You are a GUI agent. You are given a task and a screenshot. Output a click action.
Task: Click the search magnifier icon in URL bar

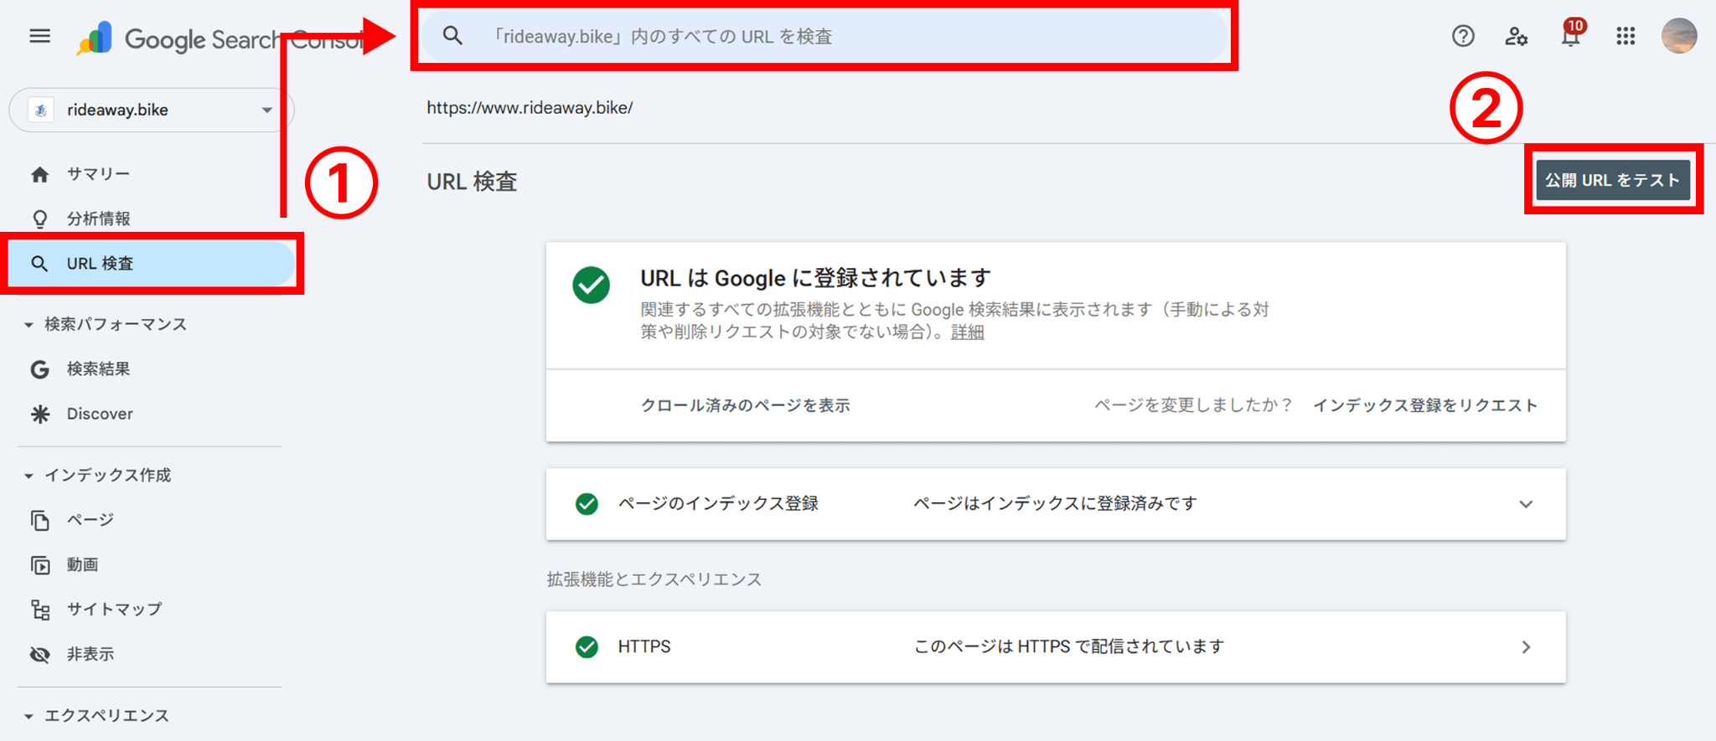pyautogui.click(x=452, y=36)
